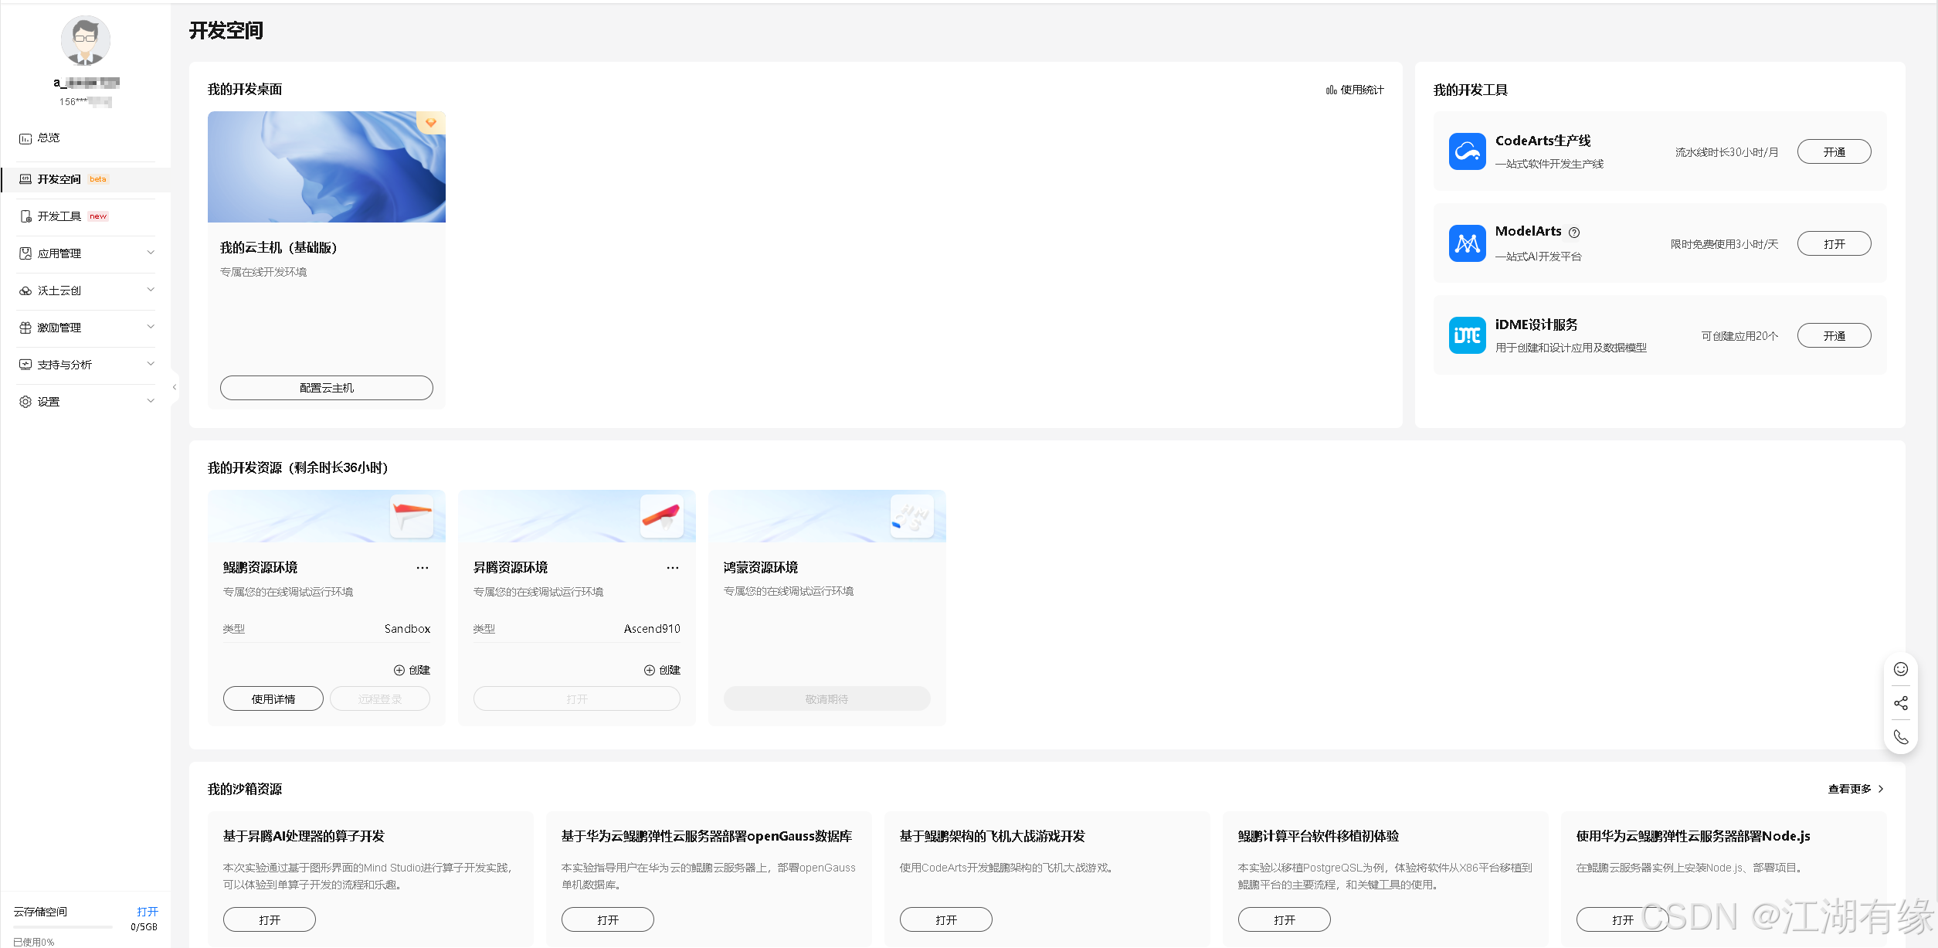Open the smiley feedback icon

pyautogui.click(x=1901, y=669)
